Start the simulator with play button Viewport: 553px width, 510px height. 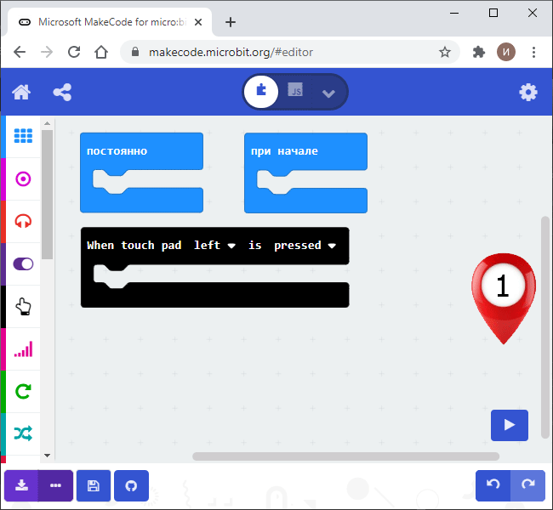[510, 425]
